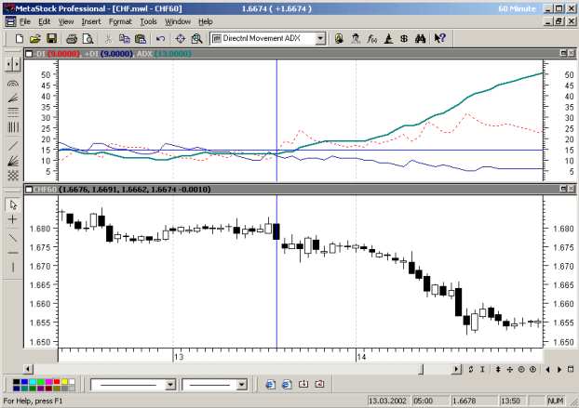The image size is (579, 408).
Task: Select the vertical time zone lines tool
Action: [x=13, y=127]
